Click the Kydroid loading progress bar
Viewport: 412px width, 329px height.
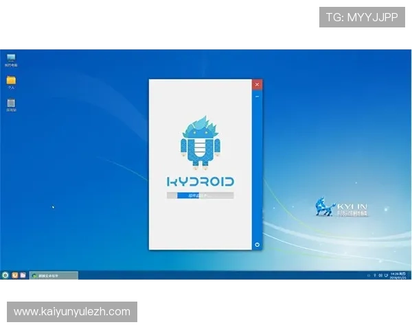[201, 195]
